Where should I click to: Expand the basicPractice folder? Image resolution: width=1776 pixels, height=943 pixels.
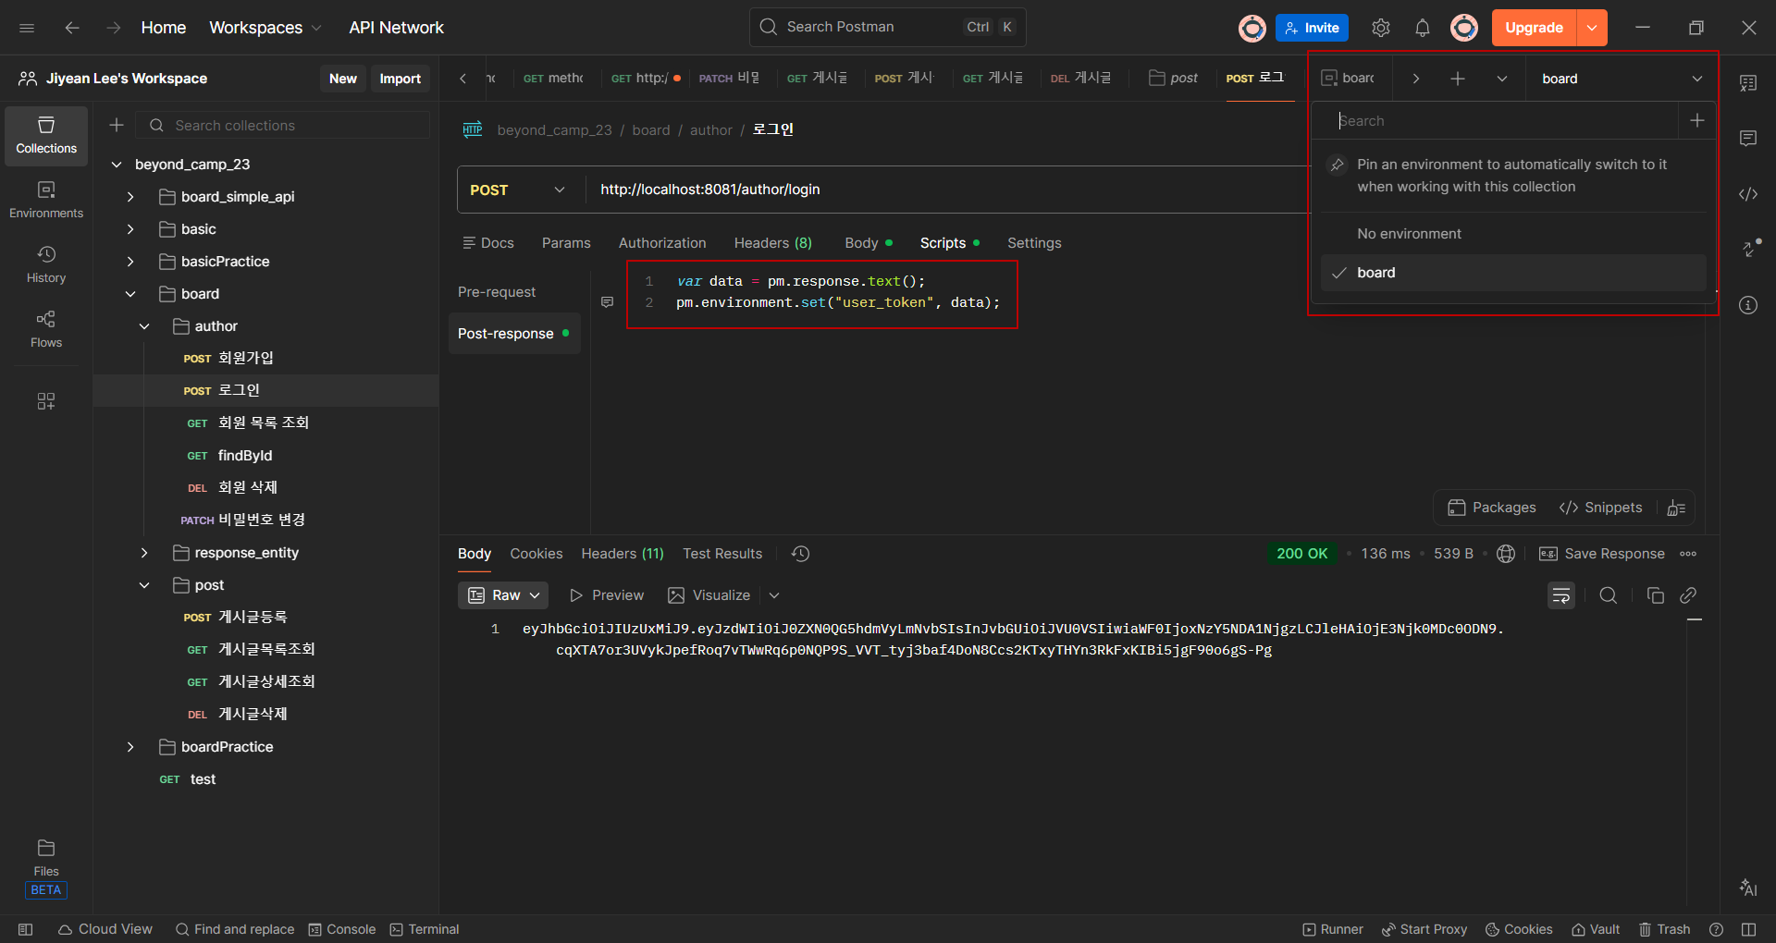(x=130, y=262)
